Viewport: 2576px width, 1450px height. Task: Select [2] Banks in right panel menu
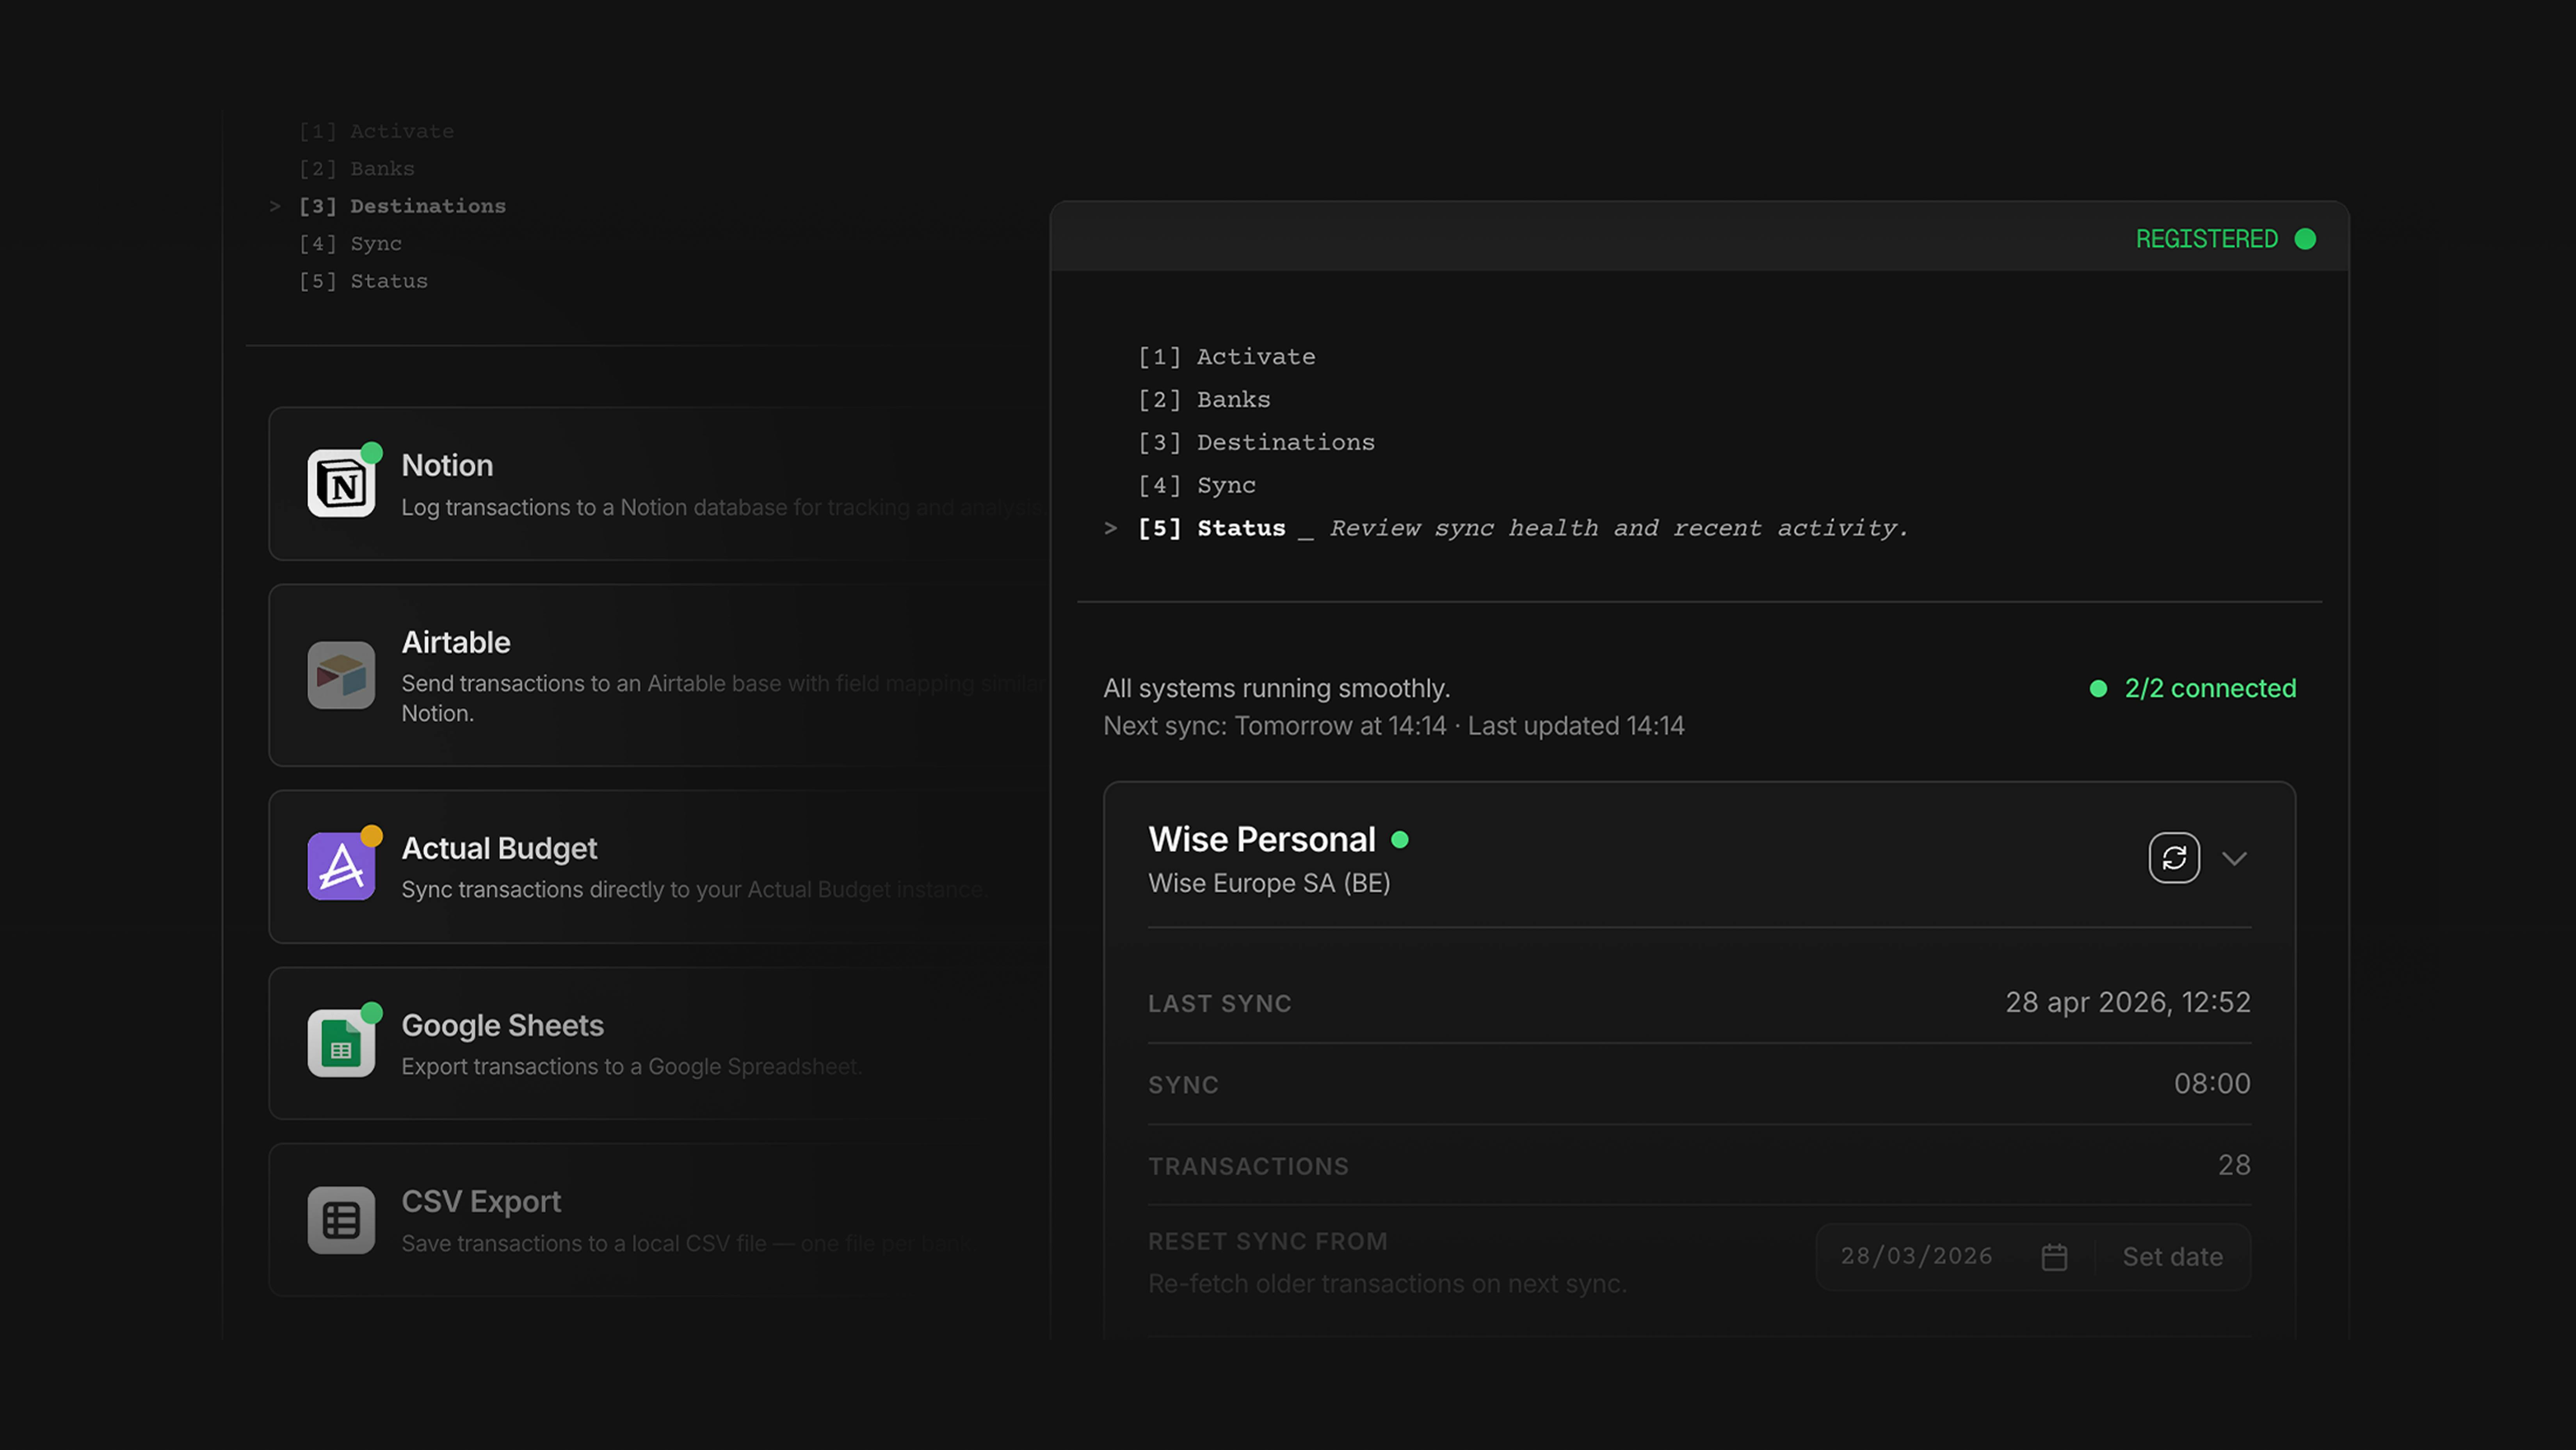point(1204,400)
